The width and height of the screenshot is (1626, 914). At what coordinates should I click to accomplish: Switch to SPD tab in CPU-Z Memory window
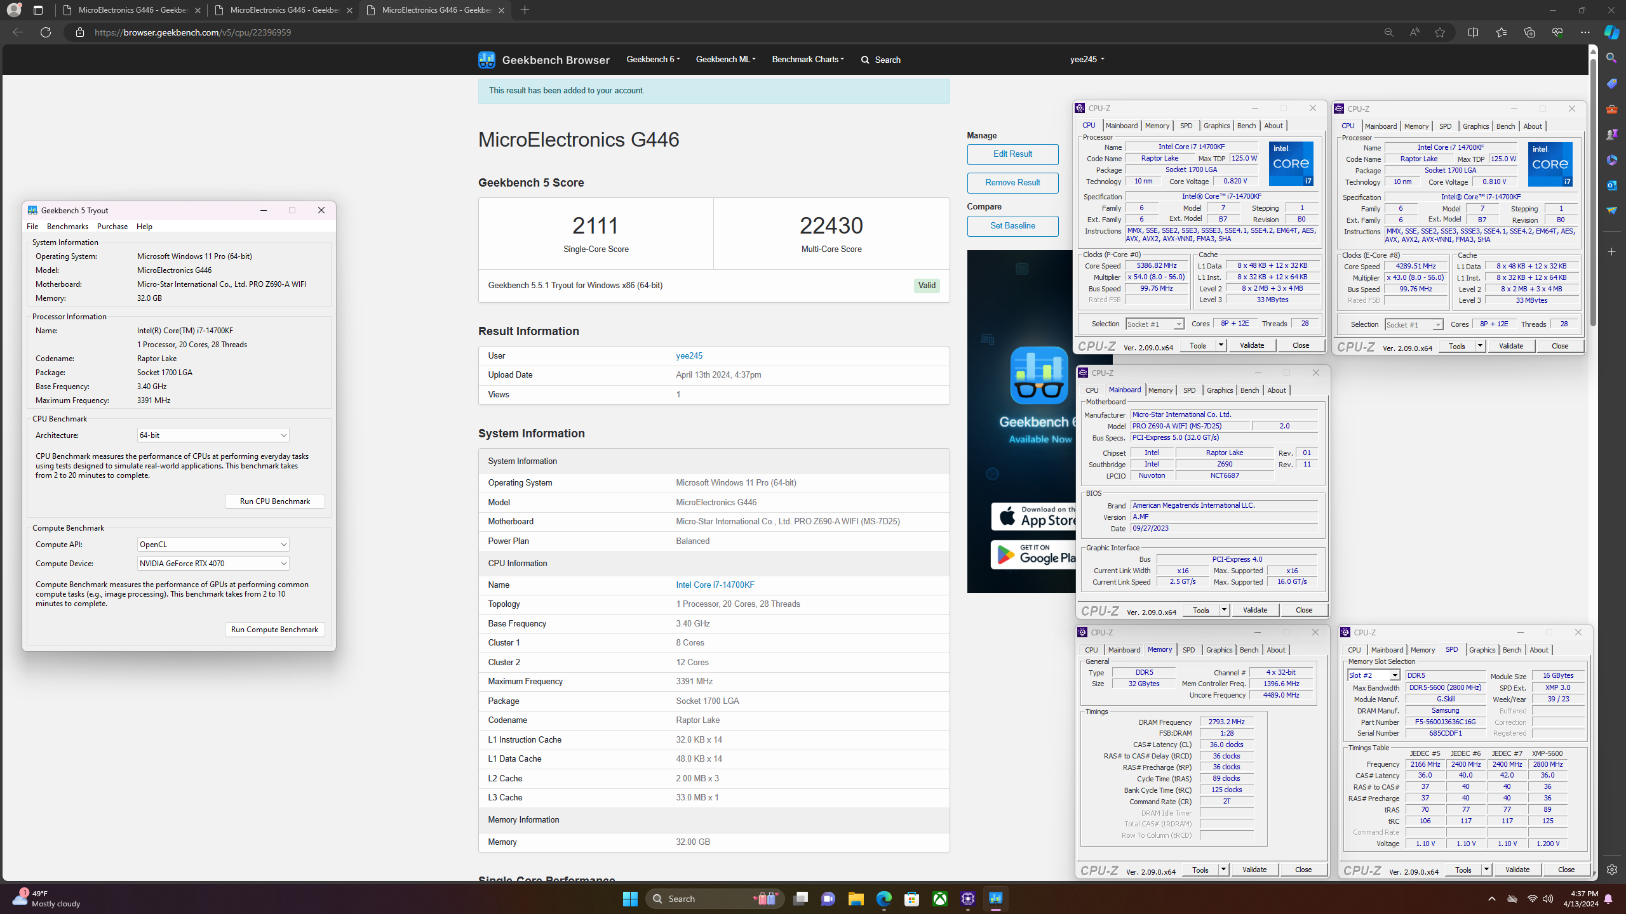pyautogui.click(x=1188, y=650)
